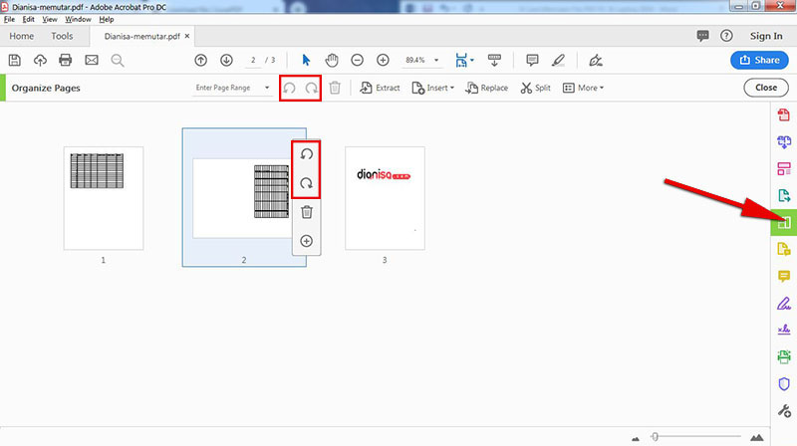Open the Edit PDF tool in the sidebar
797x446 pixels.
point(783,168)
